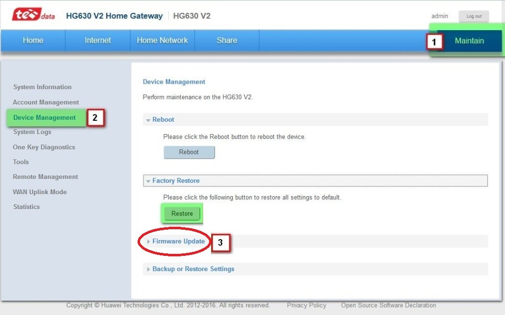Open Statistics in the sidebar
This screenshot has height=315, width=505.
click(x=27, y=207)
